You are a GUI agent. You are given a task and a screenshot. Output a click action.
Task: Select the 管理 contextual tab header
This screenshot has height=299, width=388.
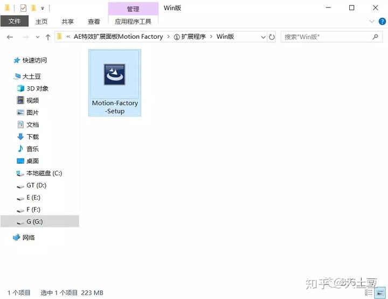pyautogui.click(x=133, y=9)
